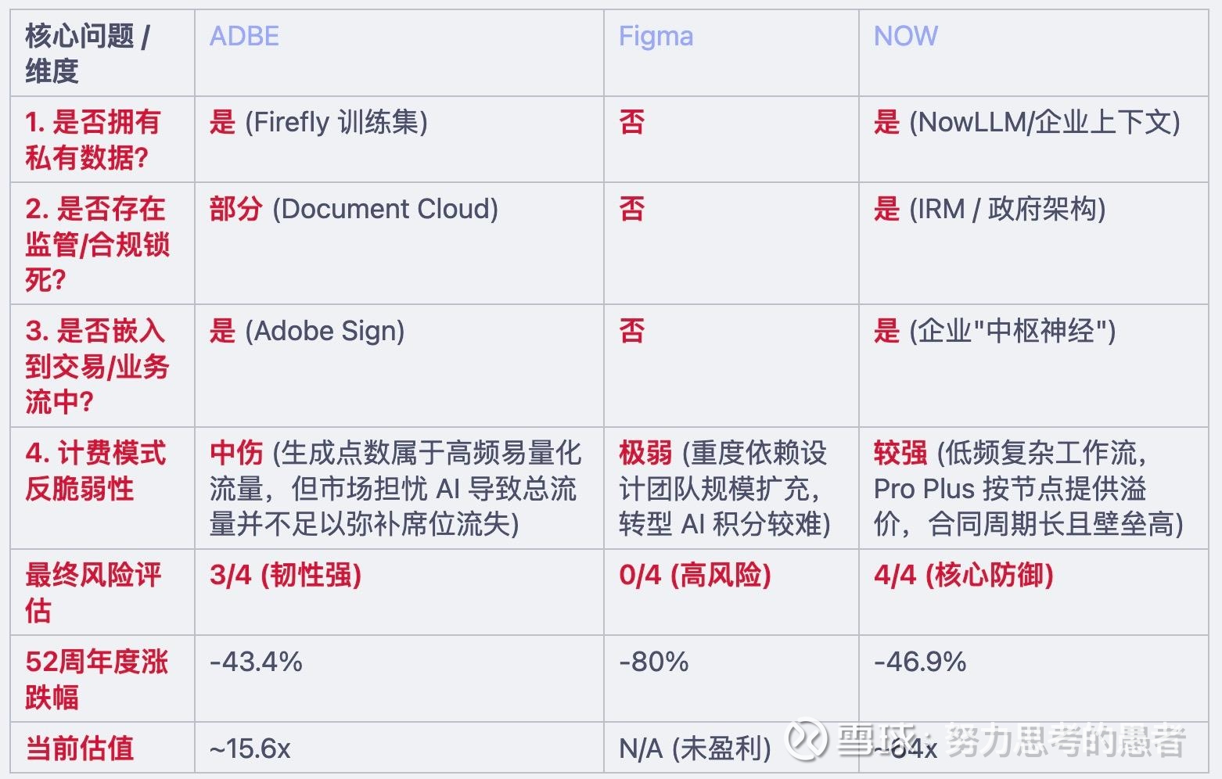Viewport: 1222px width, 779px height.
Task: Open the Figma column header link
Action: point(656,36)
